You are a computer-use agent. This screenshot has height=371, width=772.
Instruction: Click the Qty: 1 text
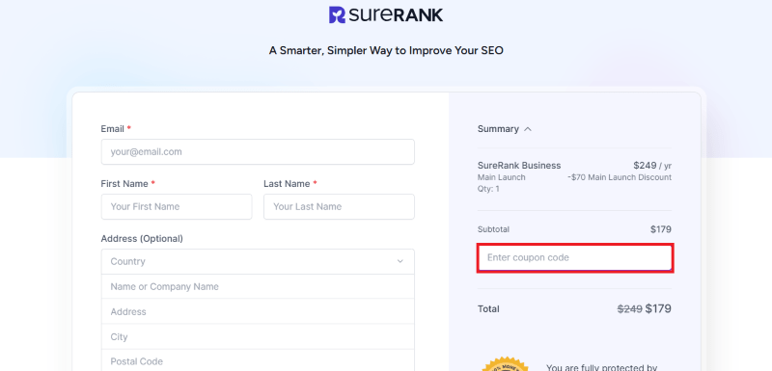click(488, 189)
